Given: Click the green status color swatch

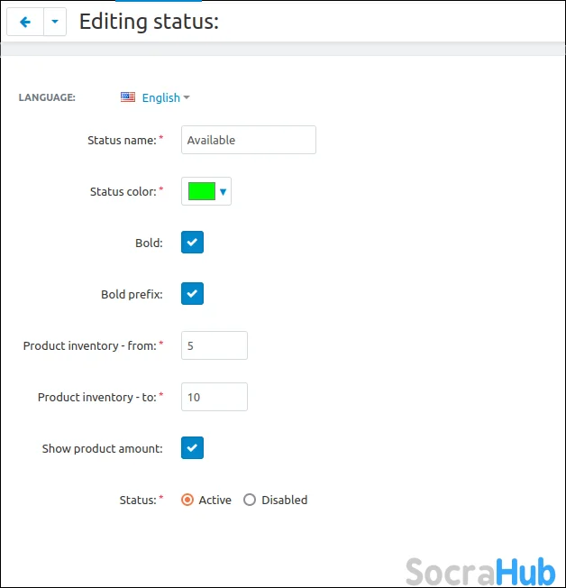Looking at the screenshot, I should point(201,191).
